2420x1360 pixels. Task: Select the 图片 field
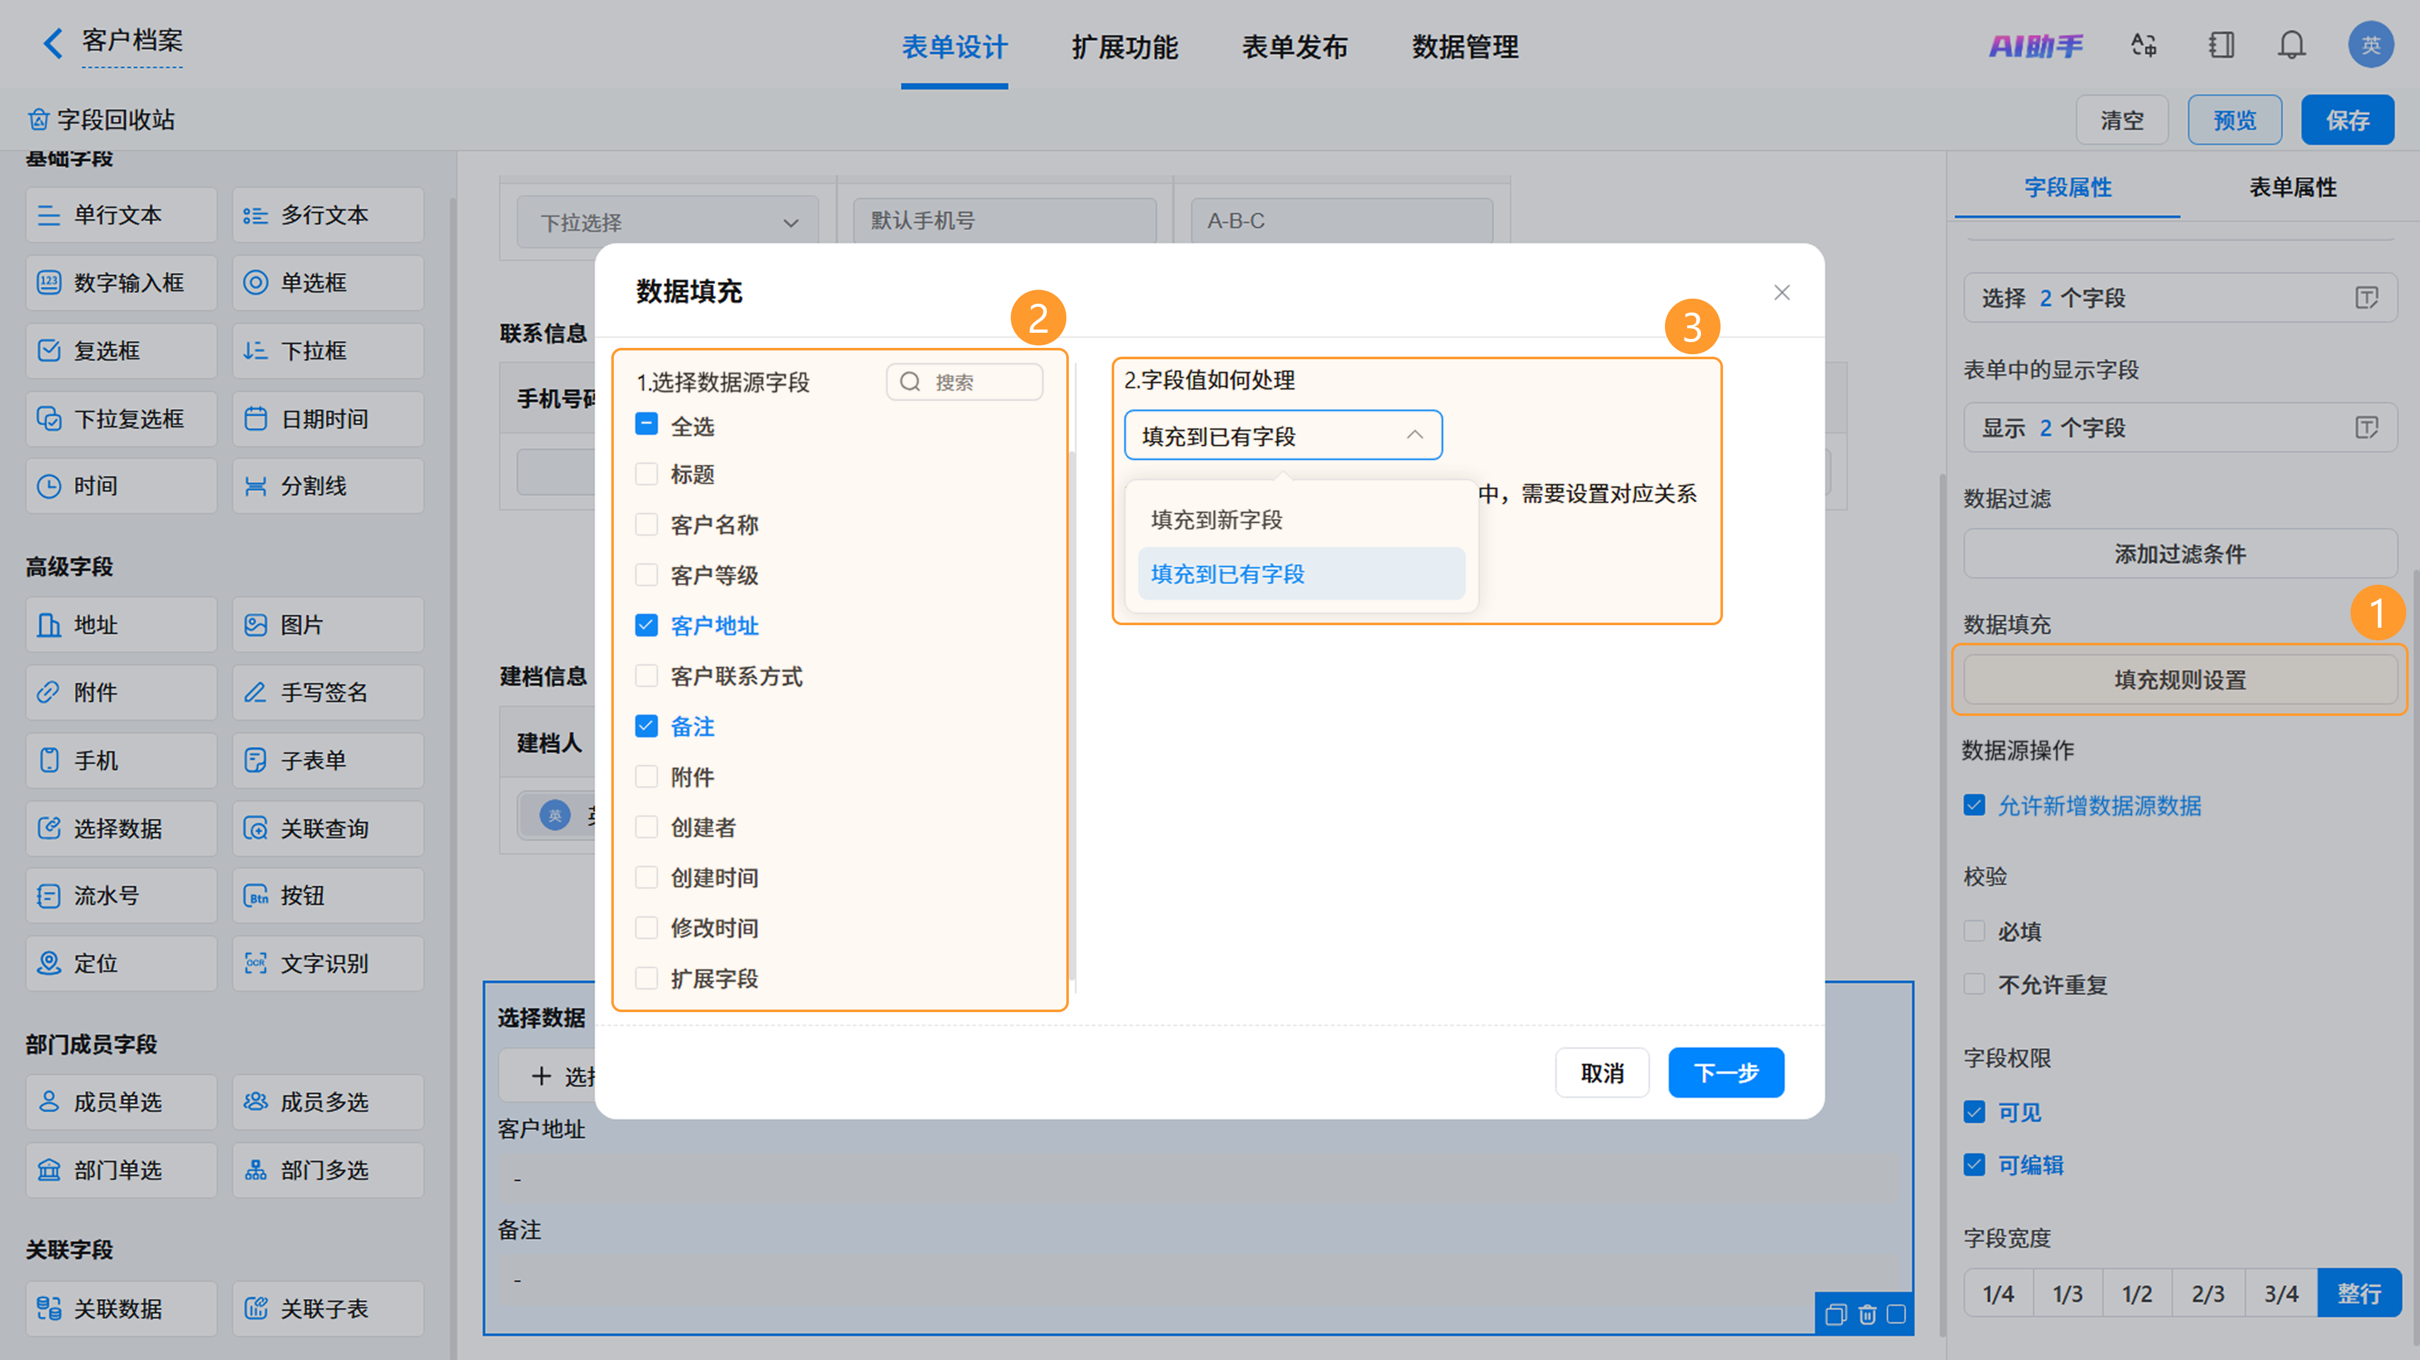pos(328,625)
